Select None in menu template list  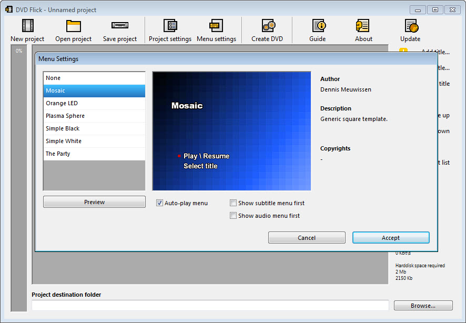tap(94, 78)
